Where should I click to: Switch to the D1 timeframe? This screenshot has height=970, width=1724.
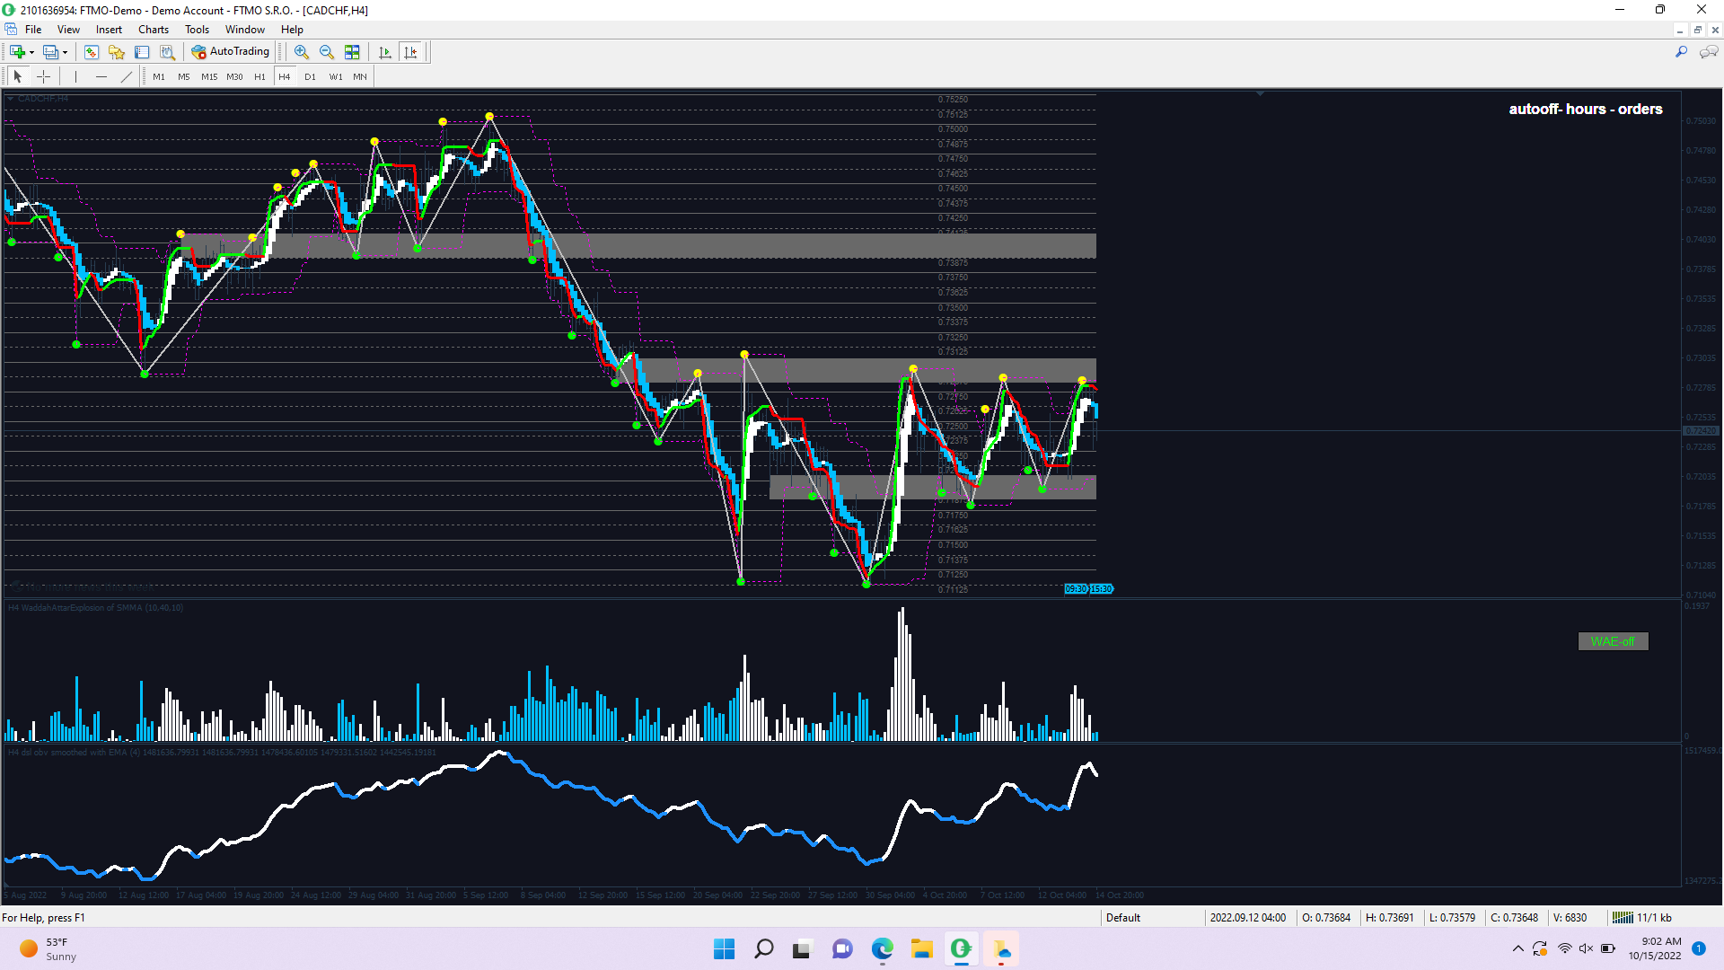pos(310,76)
